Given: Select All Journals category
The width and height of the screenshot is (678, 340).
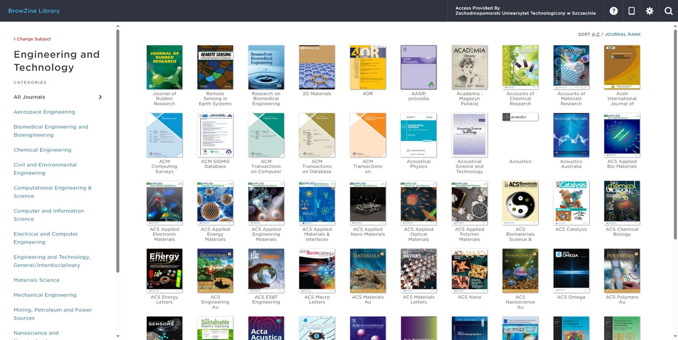Looking at the screenshot, I should tap(29, 97).
